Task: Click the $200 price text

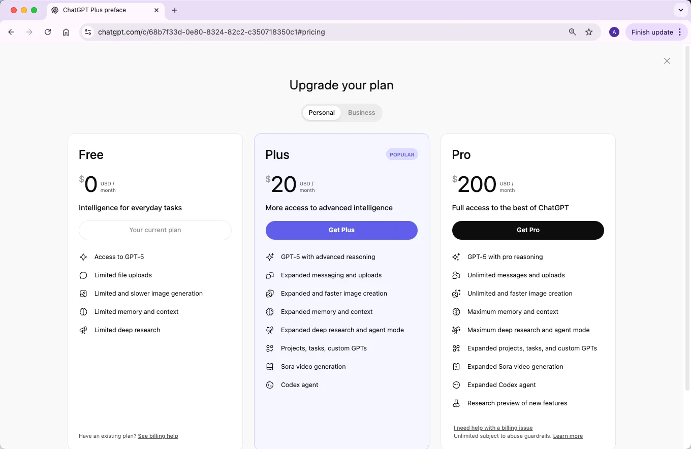Action: (474, 184)
